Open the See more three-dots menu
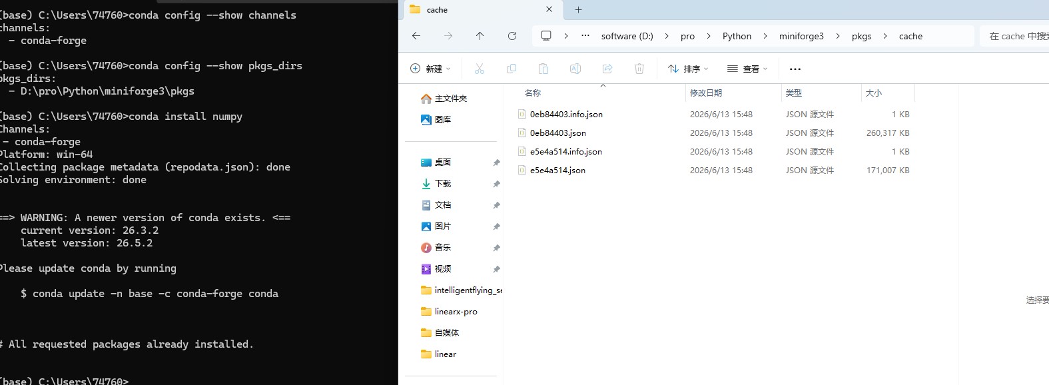The image size is (1049, 385). tap(795, 69)
